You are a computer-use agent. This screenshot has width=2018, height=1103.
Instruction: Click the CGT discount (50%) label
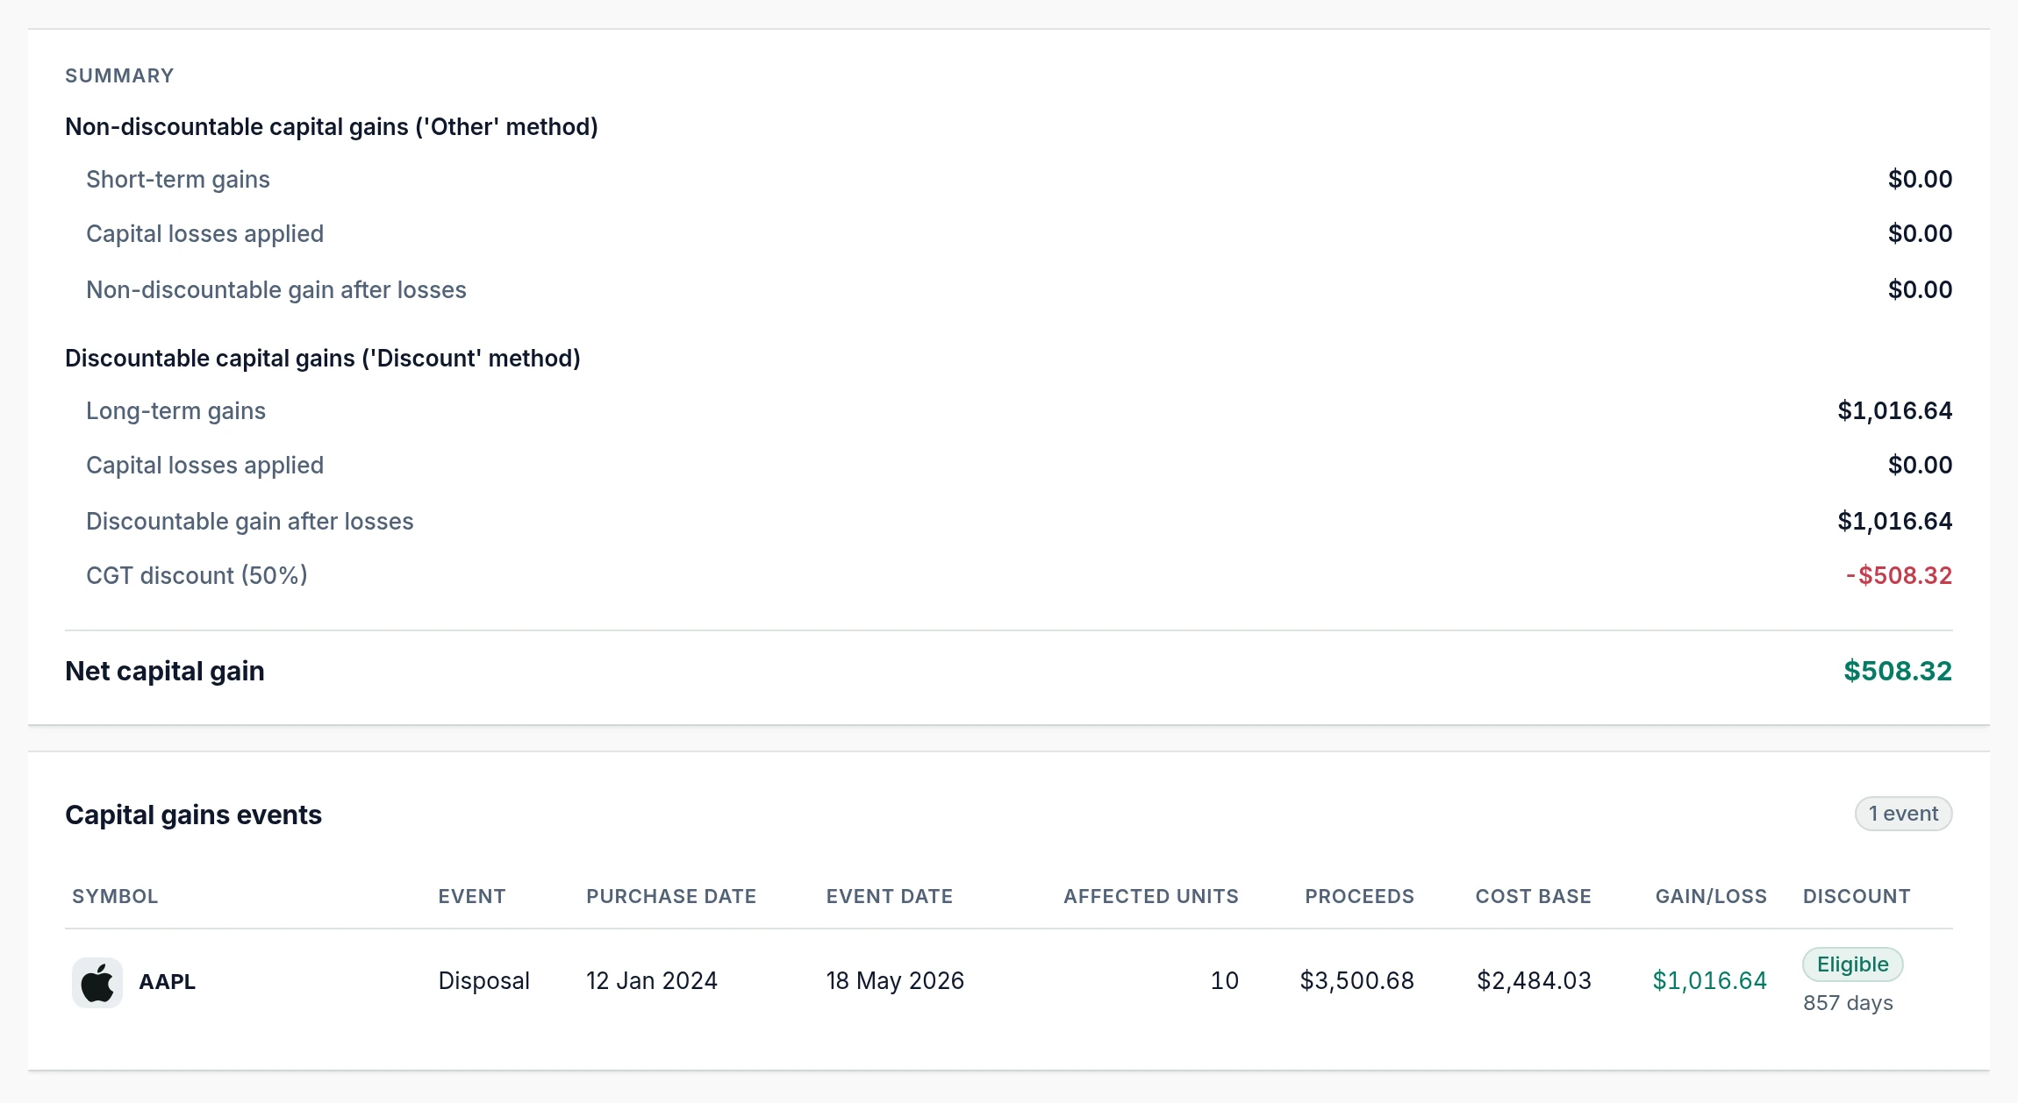[x=197, y=576]
